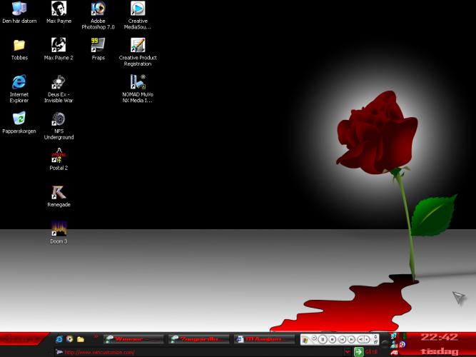
Task: Stop playback in the taskbar media player
Action: click(x=333, y=339)
